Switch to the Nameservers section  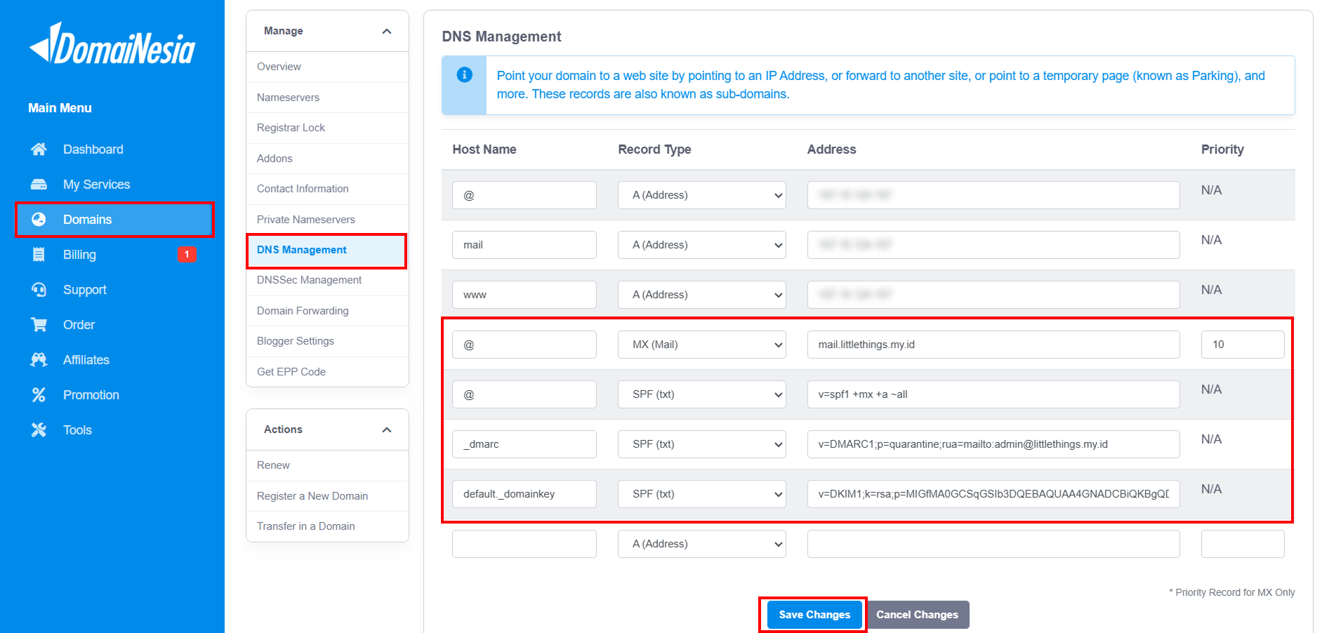(x=287, y=97)
